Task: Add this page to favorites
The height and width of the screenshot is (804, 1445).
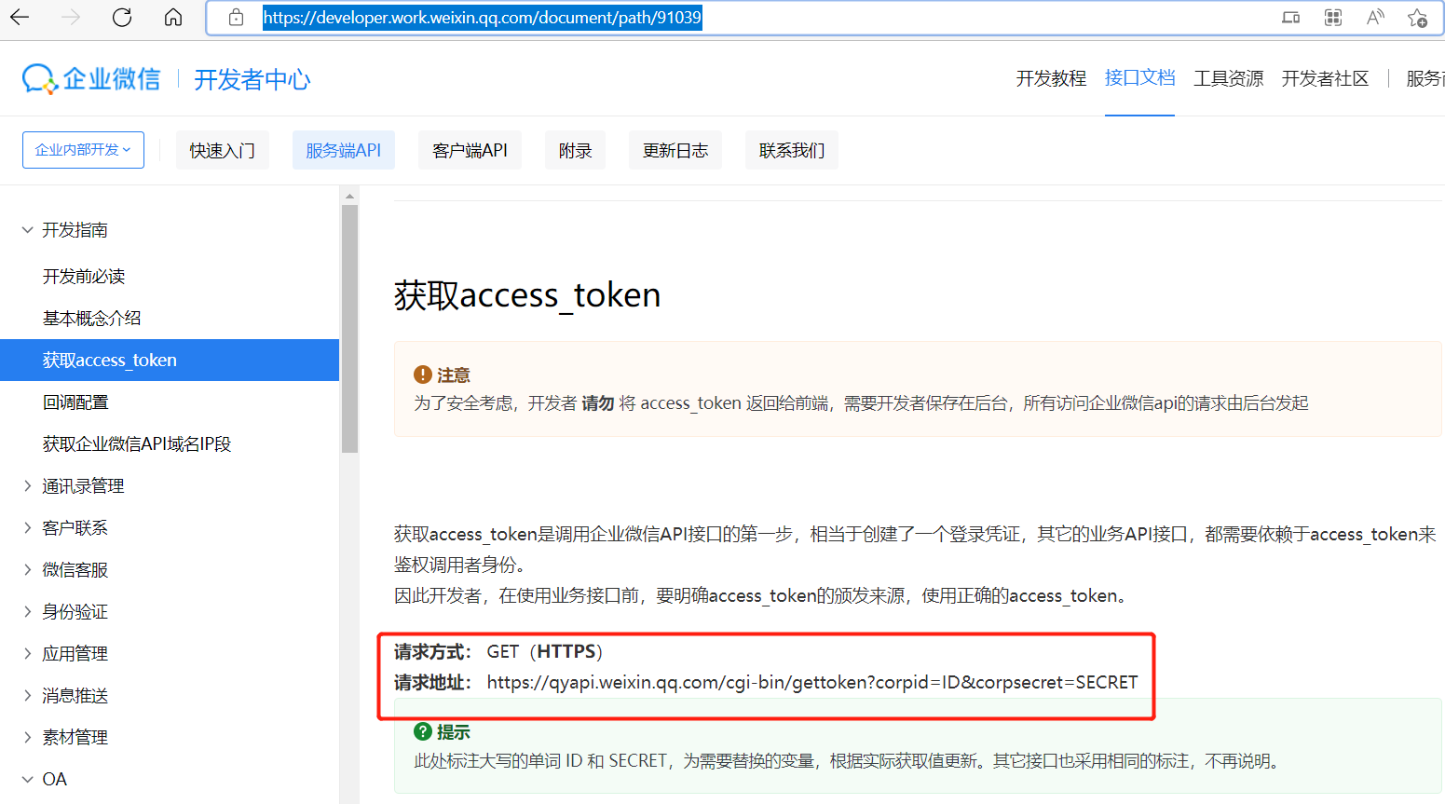Action: pos(1418,19)
